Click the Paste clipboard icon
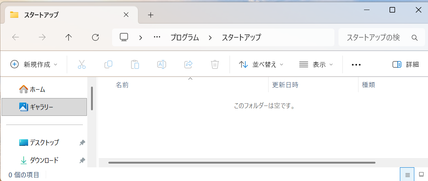Screen dimensions: 428x181 [x=135, y=64]
